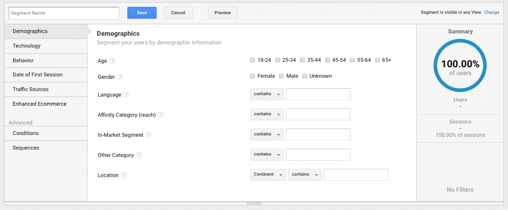Click the Other Category help question mark
508x210 pixels.
139,155
